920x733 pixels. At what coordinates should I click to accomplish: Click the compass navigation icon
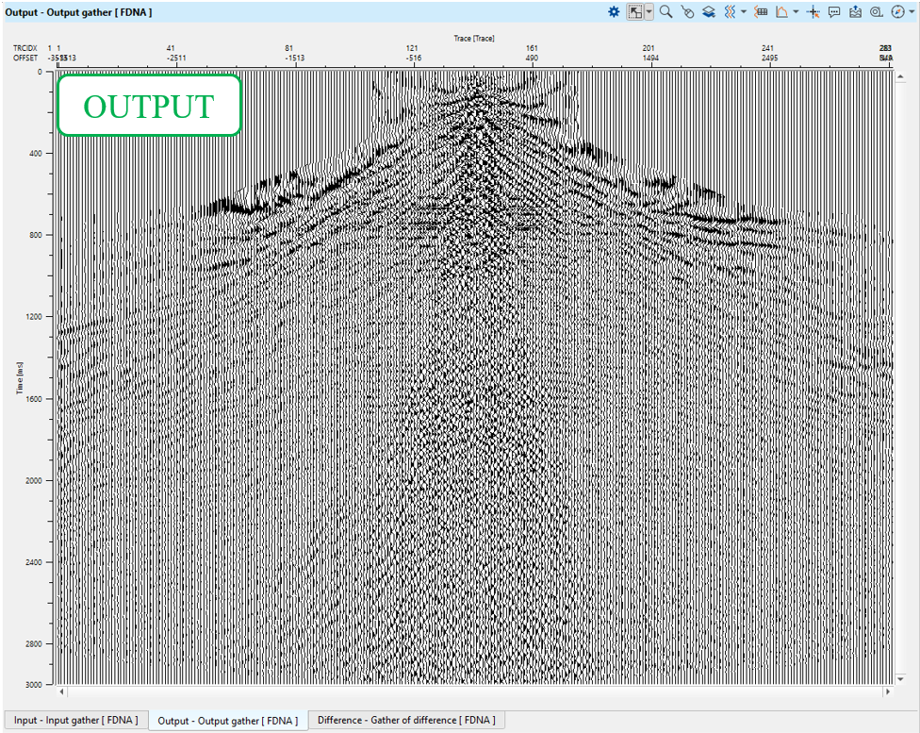click(x=897, y=12)
